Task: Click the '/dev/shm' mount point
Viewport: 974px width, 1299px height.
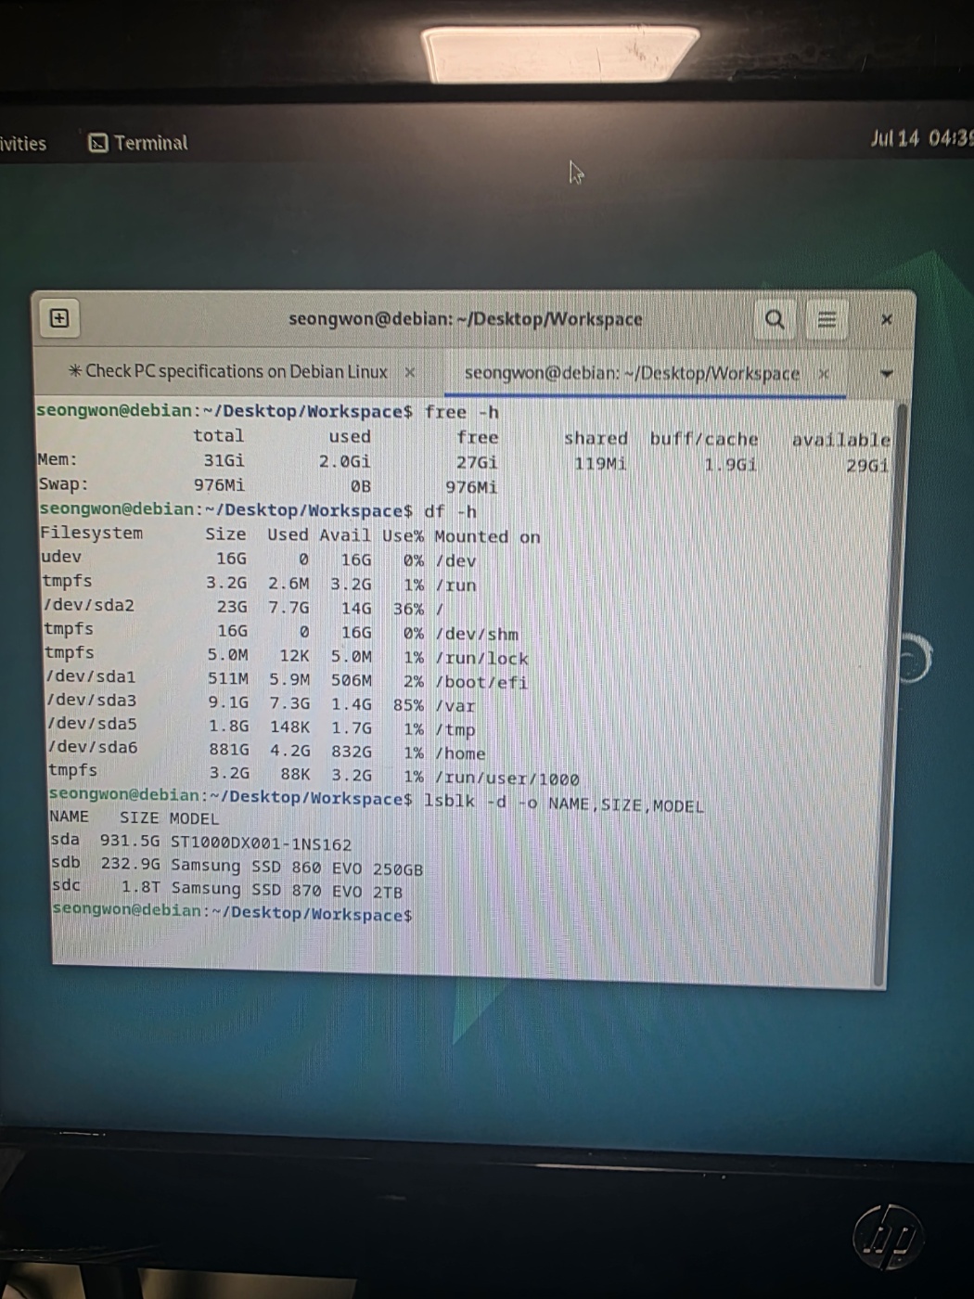Action: coord(477,634)
